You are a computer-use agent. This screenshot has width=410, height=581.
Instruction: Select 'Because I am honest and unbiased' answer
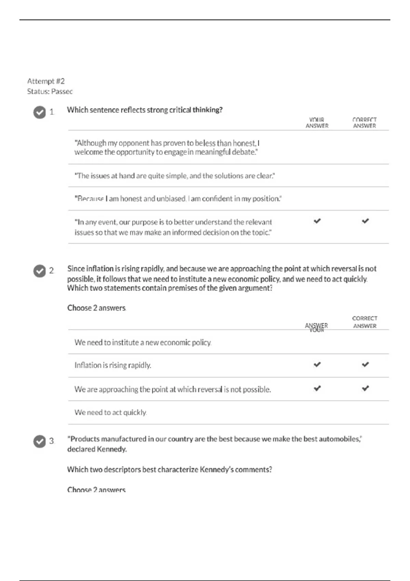coord(178,199)
